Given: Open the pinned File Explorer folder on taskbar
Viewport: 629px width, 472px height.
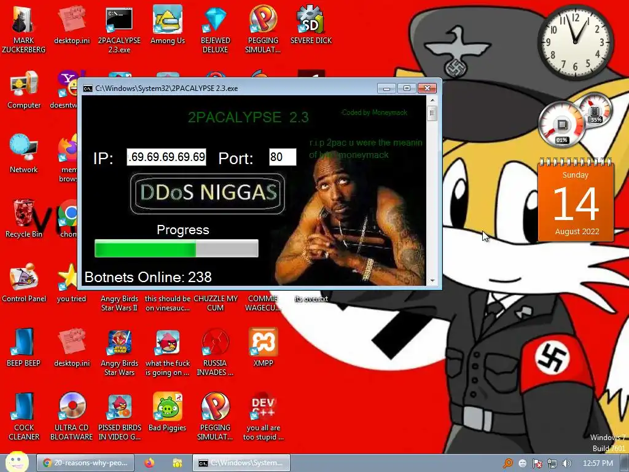Looking at the screenshot, I should (177, 463).
